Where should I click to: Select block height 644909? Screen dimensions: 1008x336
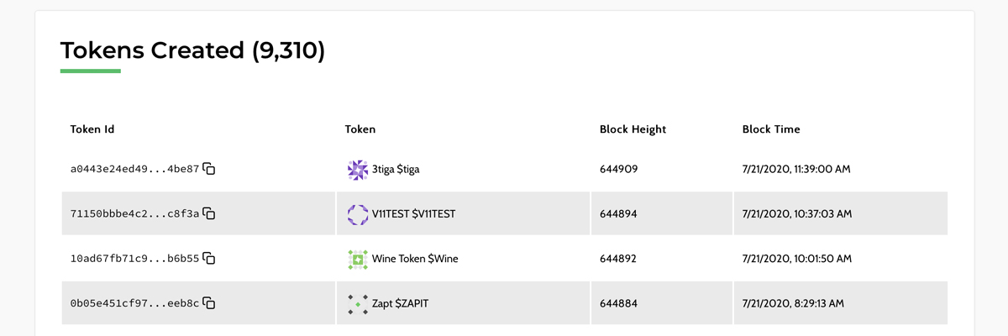[619, 170]
